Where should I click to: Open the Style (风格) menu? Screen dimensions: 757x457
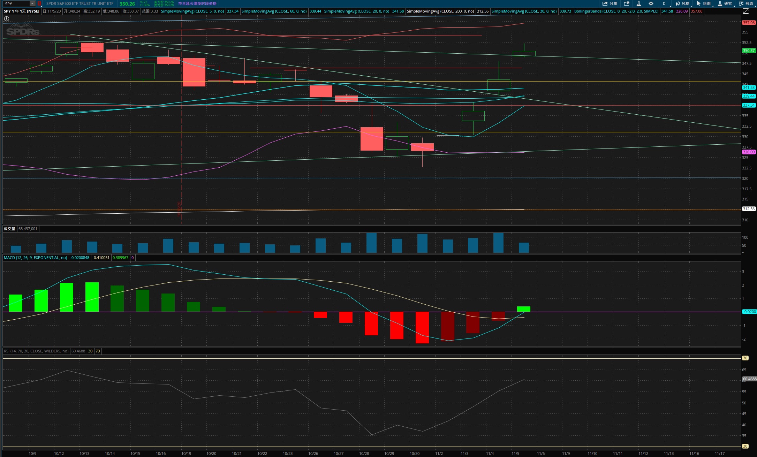coord(682,3)
